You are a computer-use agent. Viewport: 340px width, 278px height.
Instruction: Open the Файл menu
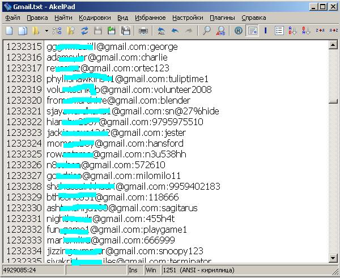pyautogui.click(x=12, y=18)
